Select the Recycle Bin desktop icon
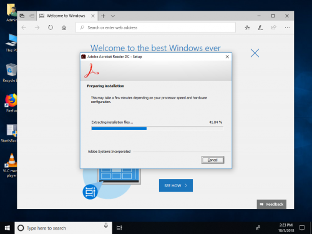Viewport: 312px width, 234px height. pyautogui.click(x=9, y=73)
